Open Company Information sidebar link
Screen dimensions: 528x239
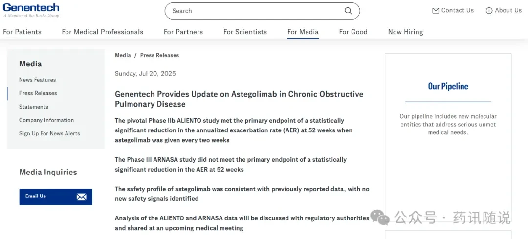coord(46,120)
